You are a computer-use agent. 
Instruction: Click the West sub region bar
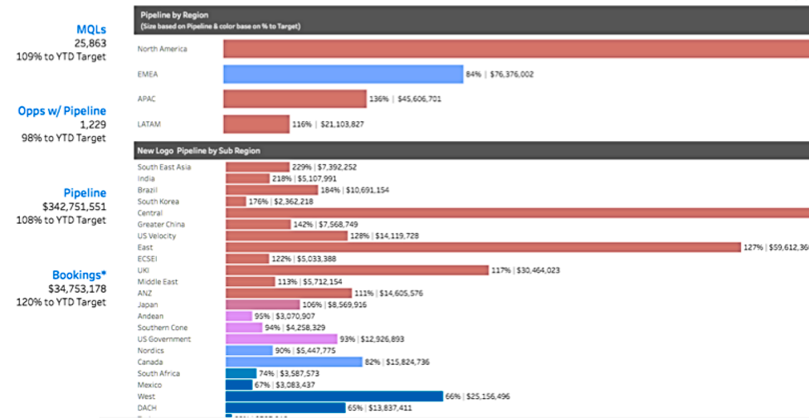click(334, 396)
